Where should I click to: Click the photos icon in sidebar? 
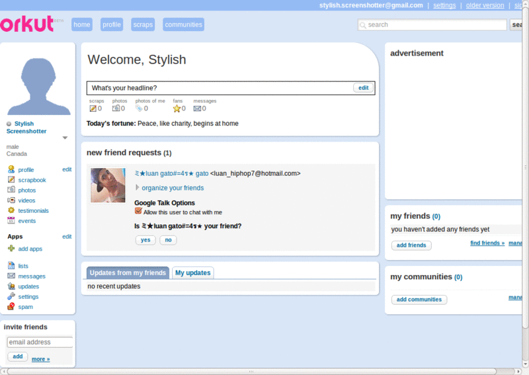click(11, 190)
